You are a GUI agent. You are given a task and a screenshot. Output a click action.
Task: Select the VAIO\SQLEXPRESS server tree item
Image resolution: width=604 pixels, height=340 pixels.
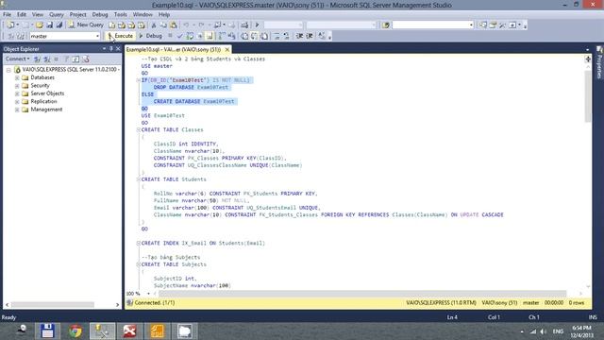(x=66, y=69)
